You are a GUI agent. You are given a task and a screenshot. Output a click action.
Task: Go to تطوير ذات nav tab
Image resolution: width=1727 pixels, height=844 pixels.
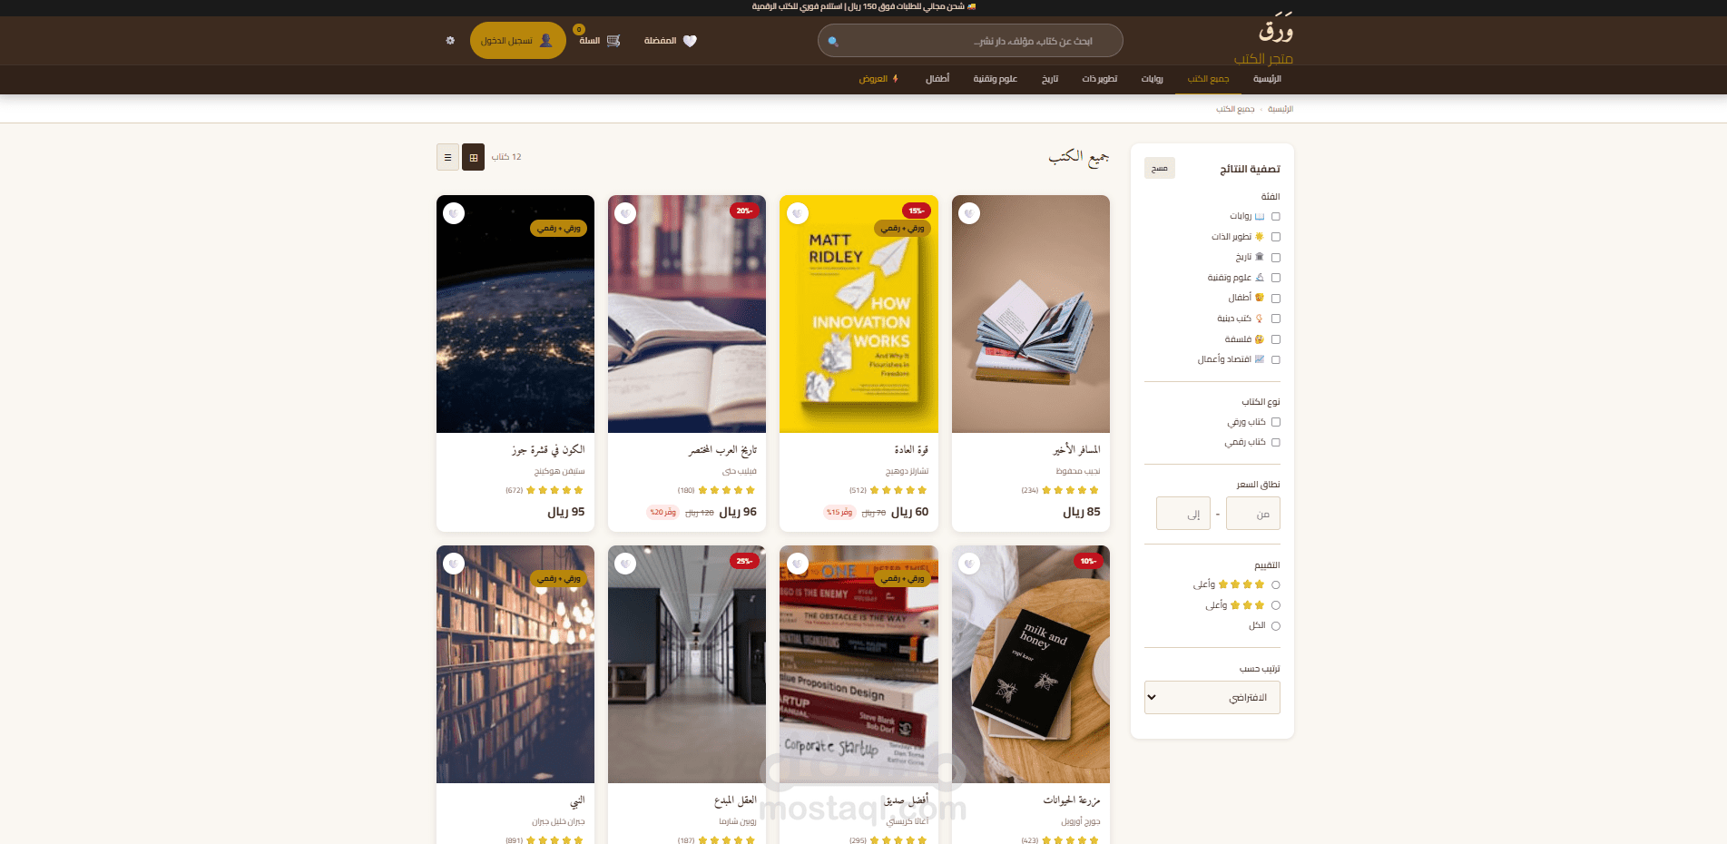point(1100,79)
